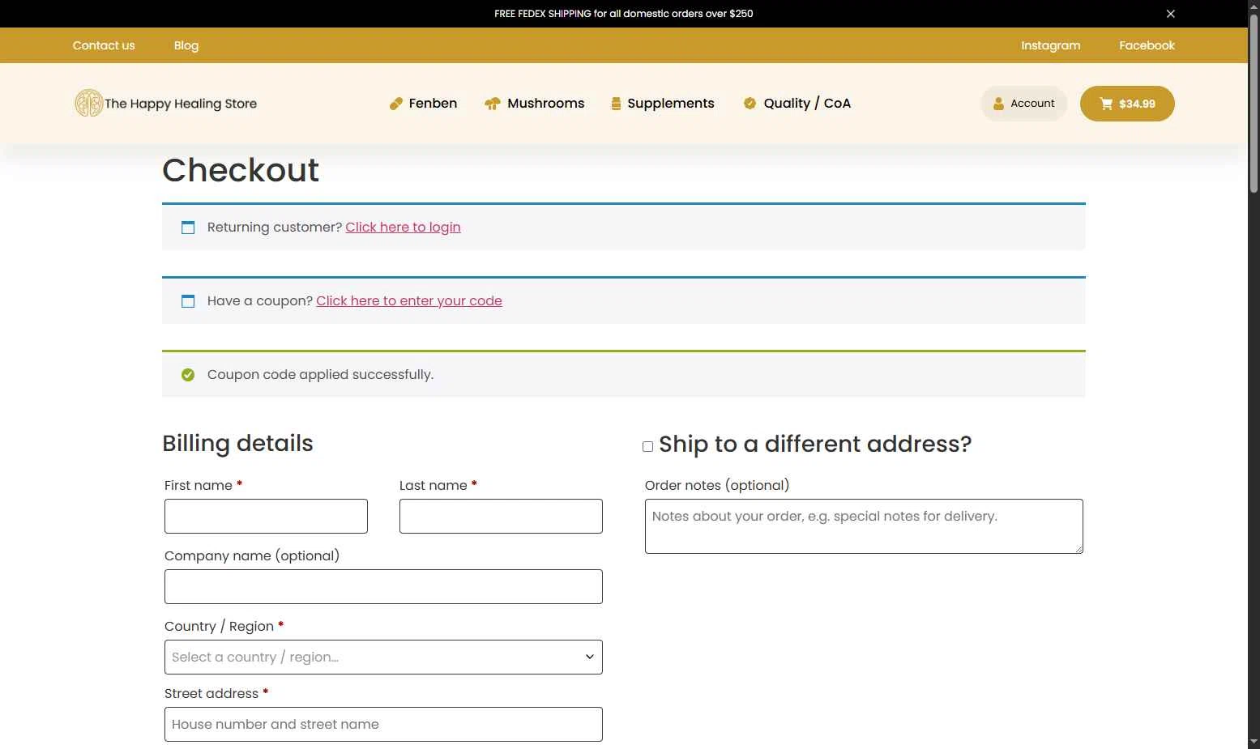Click the Mushrooms icon in navigation
The image size is (1260, 749).
[x=492, y=104]
